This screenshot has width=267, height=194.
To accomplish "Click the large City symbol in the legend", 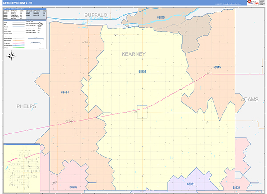I will (40, 24).
